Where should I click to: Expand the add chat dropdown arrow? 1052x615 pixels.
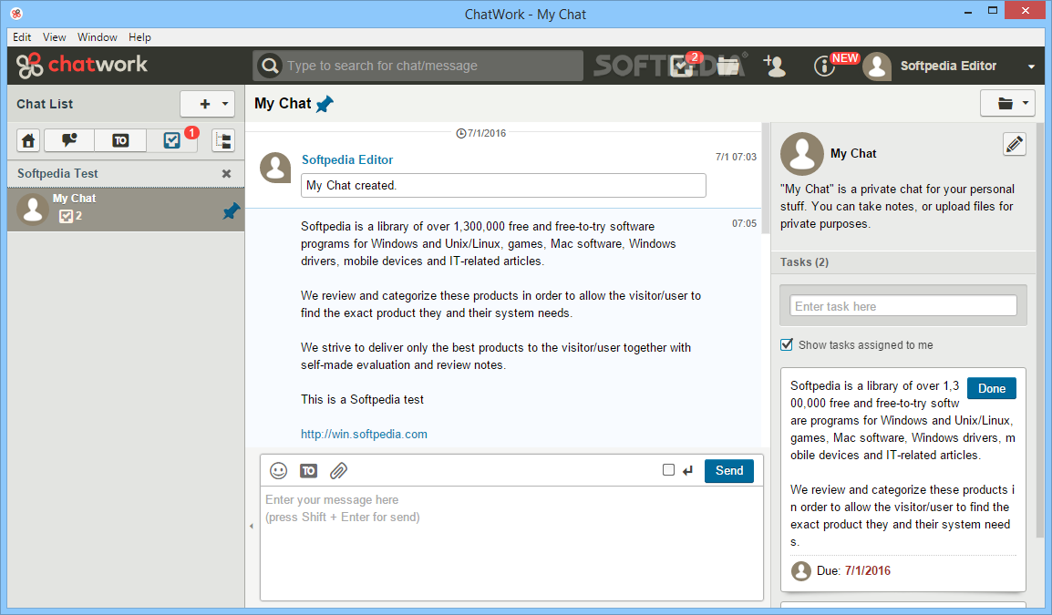coord(225,104)
